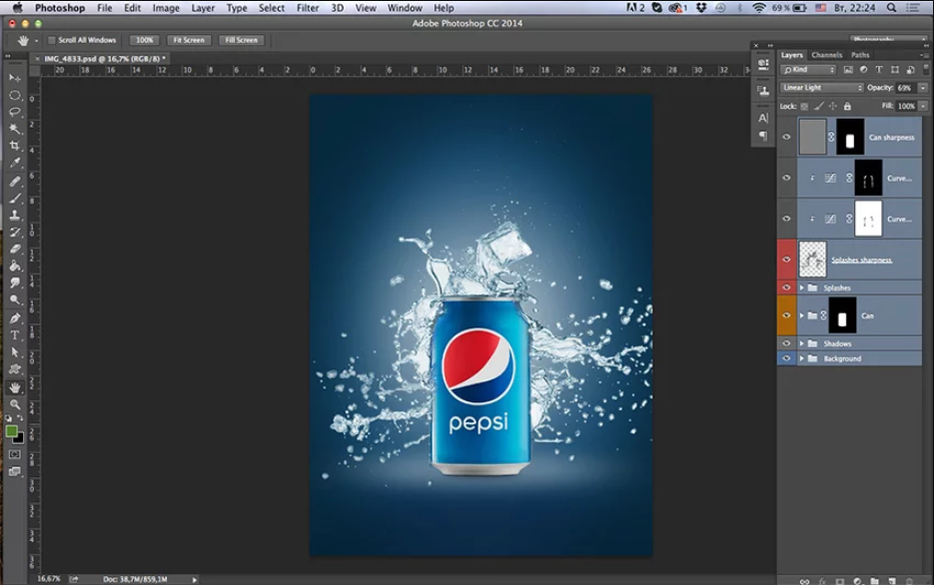Open the Paragraph panel icon

click(x=763, y=136)
